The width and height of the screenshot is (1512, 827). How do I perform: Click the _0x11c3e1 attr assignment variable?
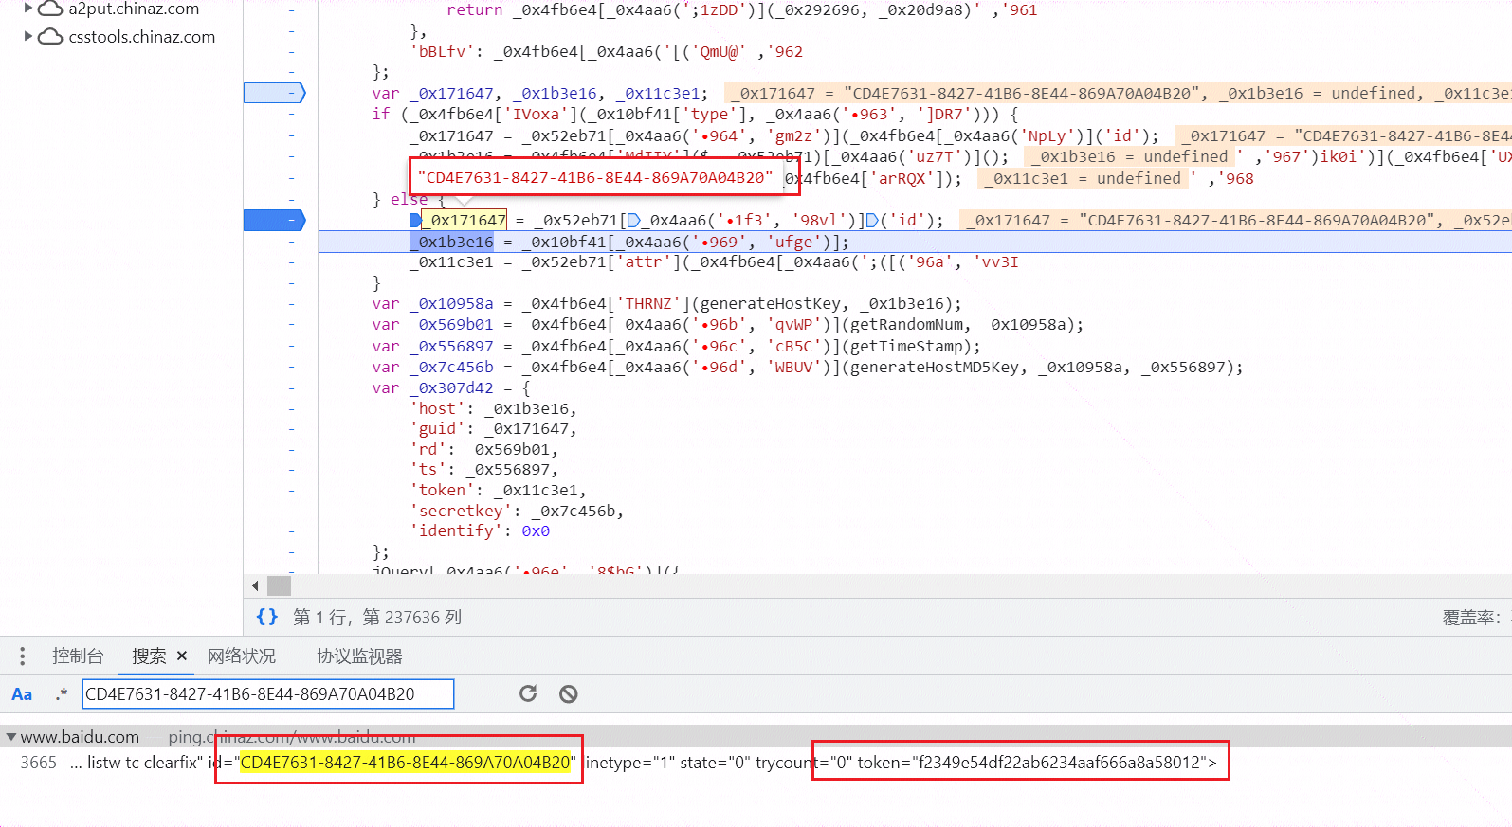451,262
